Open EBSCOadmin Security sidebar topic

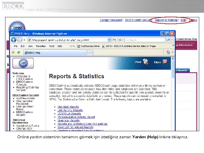tap(24, 113)
